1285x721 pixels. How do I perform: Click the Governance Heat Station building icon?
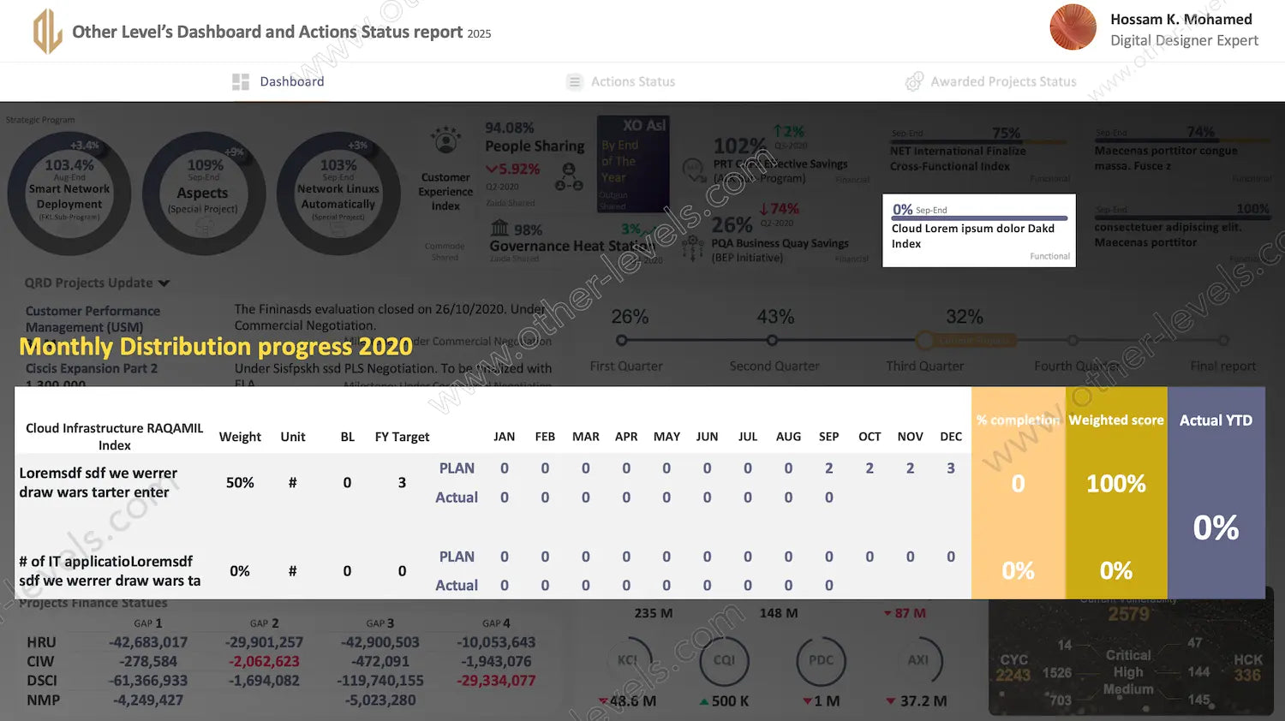coord(499,229)
